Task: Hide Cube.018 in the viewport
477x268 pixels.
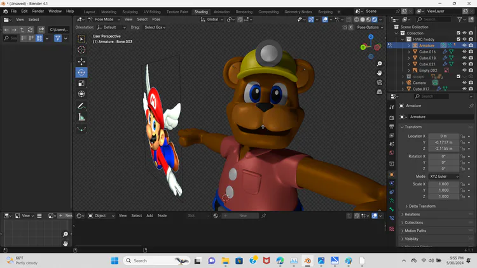Action: pyautogui.click(x=464, y=58)
